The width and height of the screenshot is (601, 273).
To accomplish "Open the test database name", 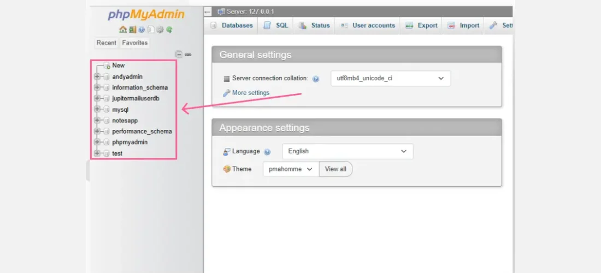I will [117, 153].
